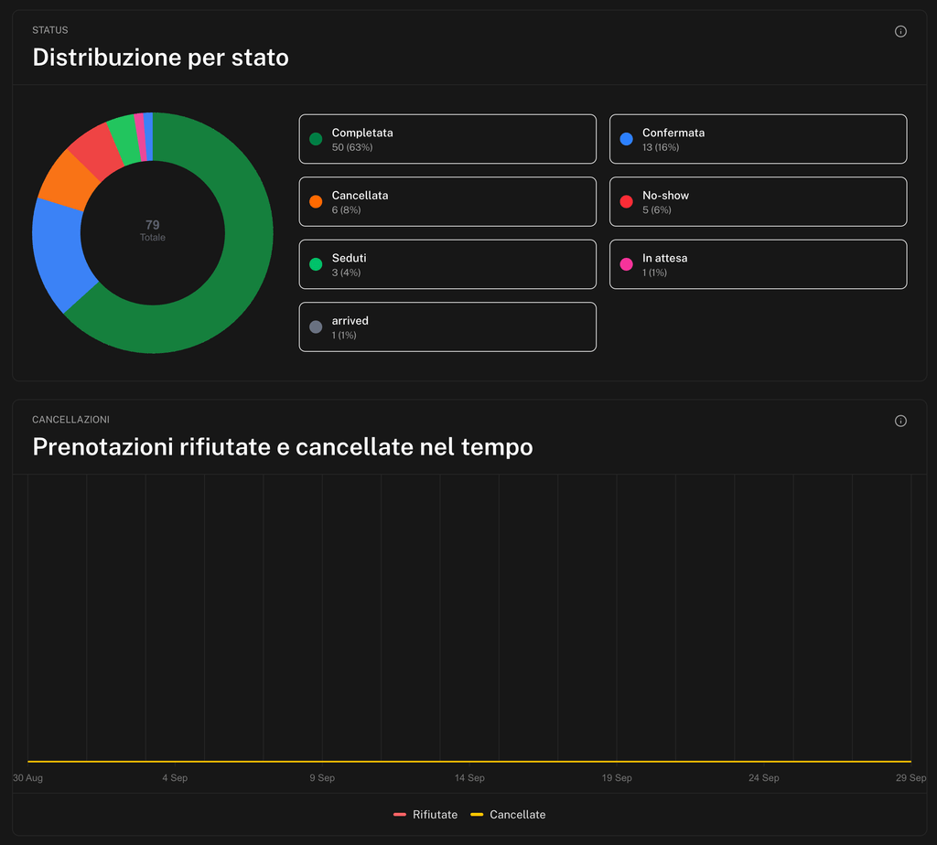
Task: Click the 4 Sep axis label
Action: 175,777
